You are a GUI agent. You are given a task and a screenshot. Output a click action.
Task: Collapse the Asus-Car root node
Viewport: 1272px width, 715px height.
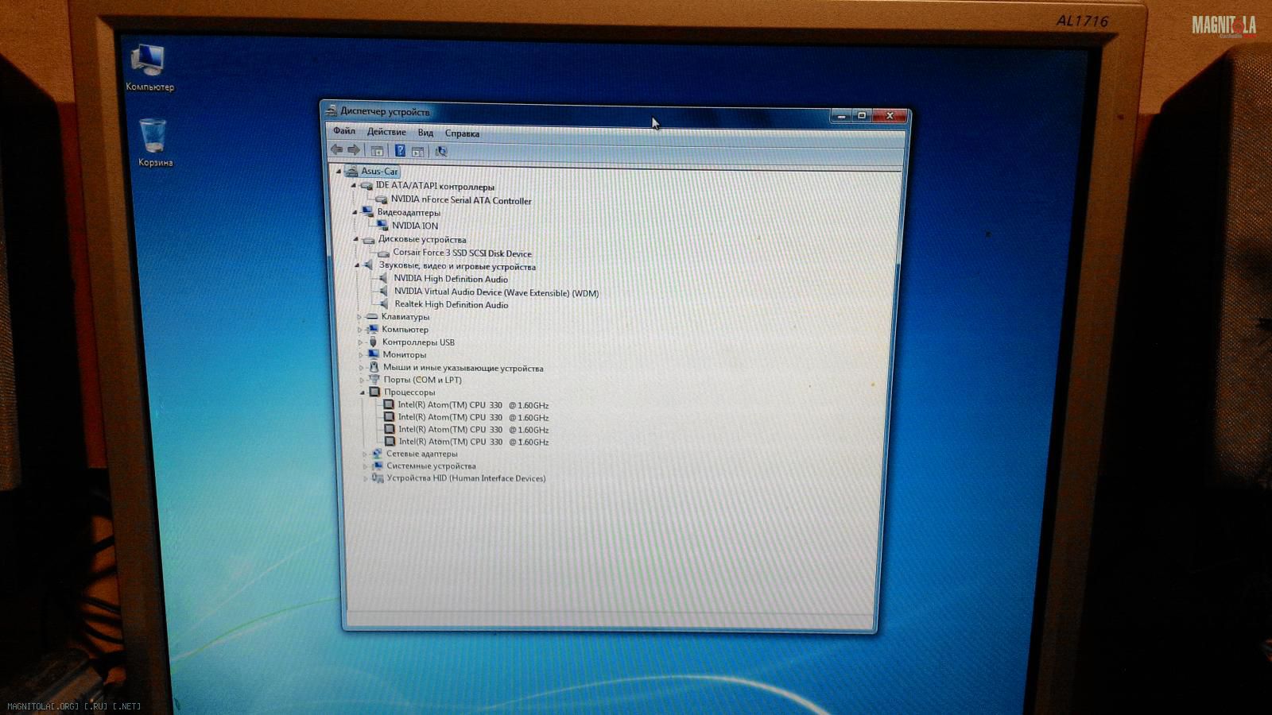(339, 171)
